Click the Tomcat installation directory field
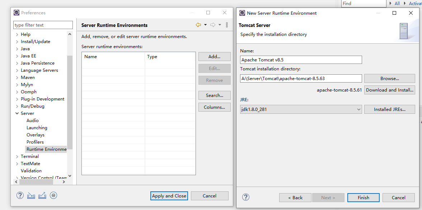The width and height of the screenshot is (422, 210). 301,79
